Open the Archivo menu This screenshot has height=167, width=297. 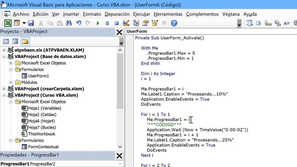(21, 14)
